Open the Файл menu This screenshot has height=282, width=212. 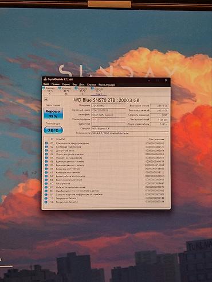(x=46, y=84)
